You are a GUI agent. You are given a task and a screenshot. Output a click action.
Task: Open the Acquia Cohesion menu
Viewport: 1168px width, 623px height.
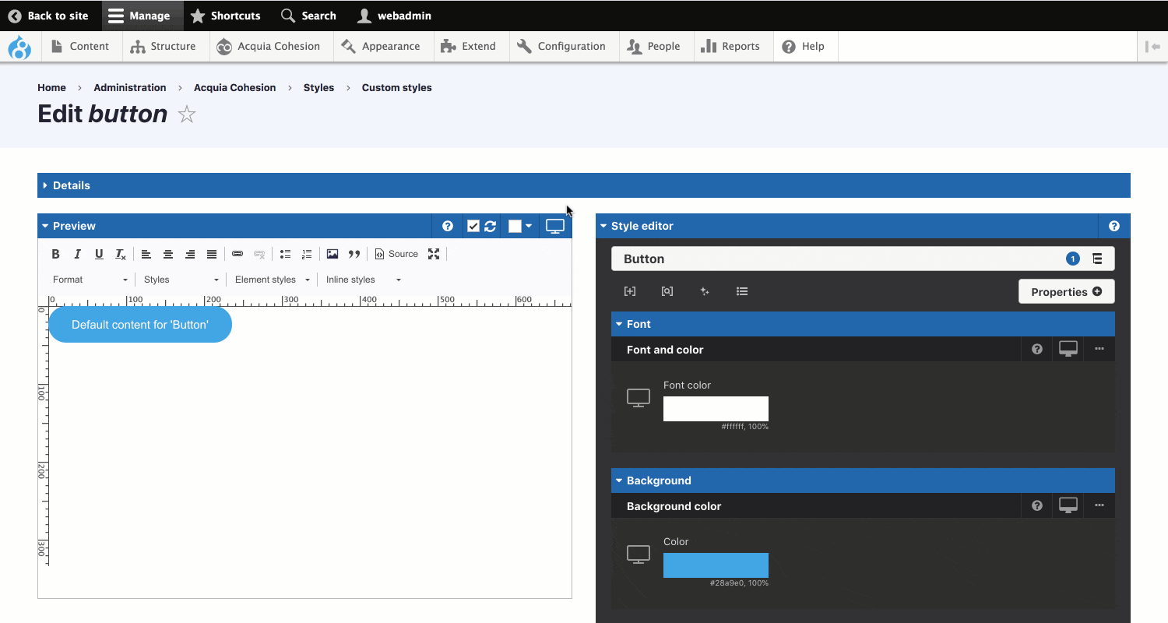(269, 47)
